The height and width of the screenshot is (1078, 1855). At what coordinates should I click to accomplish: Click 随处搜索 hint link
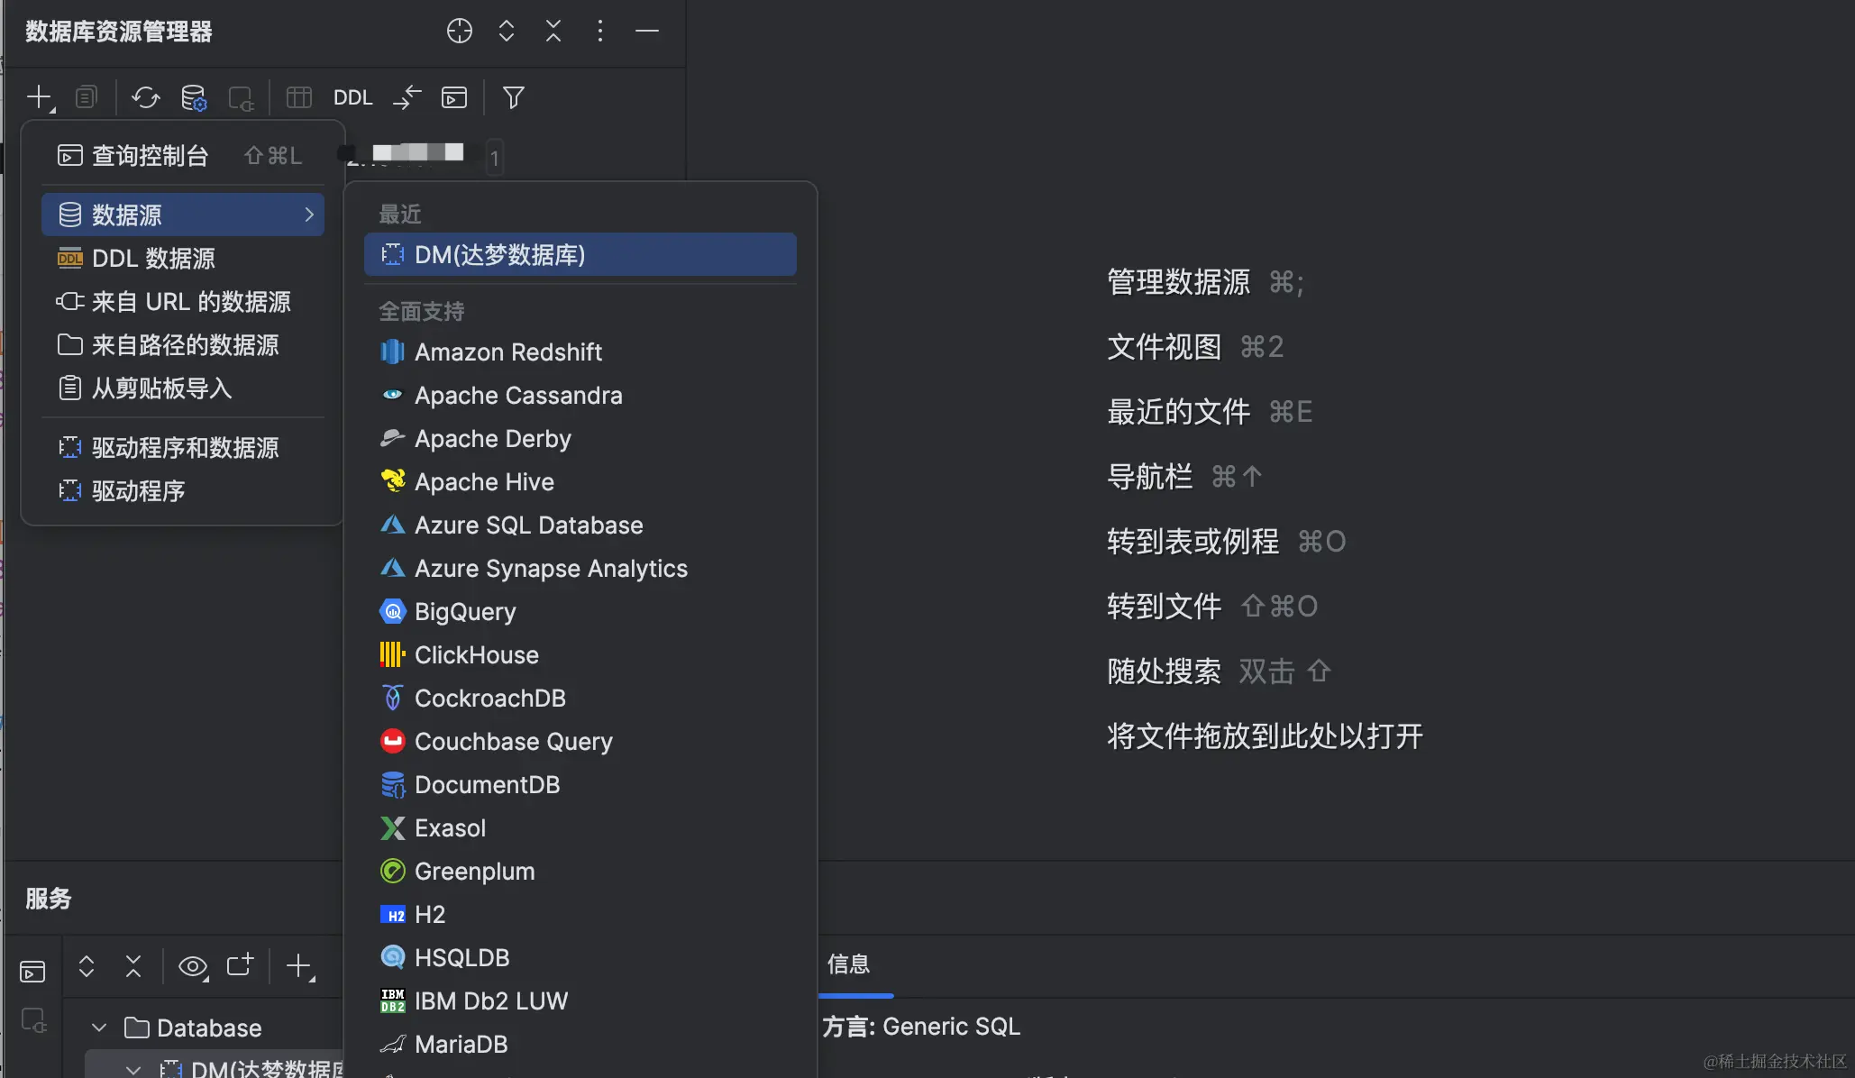point(1164,671)
